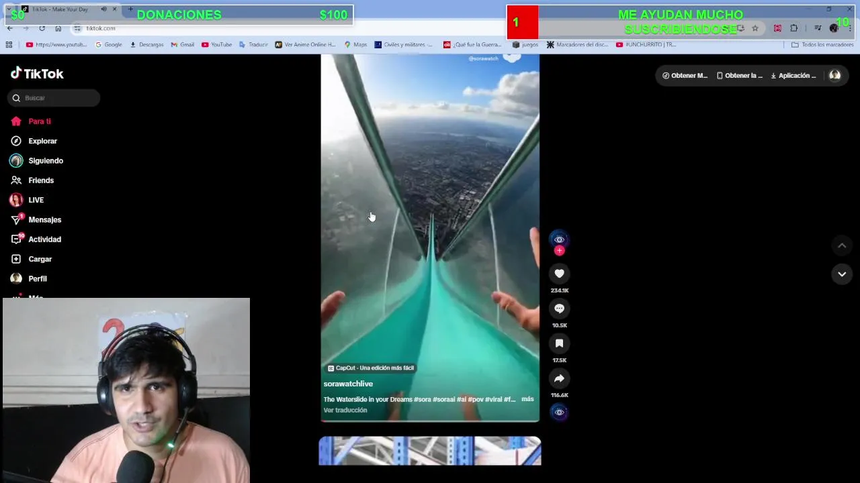Image resolution: width=860 pixels, height=483 pixels.
Task: Open Google bookmark
Action: pyautogui.click(x=109, y=45)
